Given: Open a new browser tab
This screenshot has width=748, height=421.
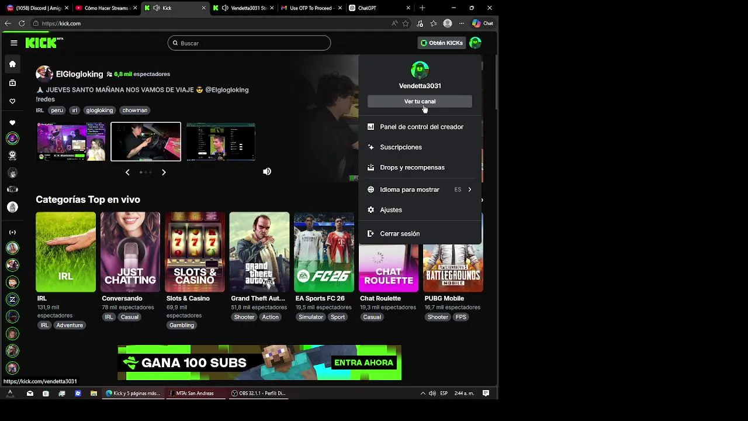Looking at the screenshot, I should [422, 8].
